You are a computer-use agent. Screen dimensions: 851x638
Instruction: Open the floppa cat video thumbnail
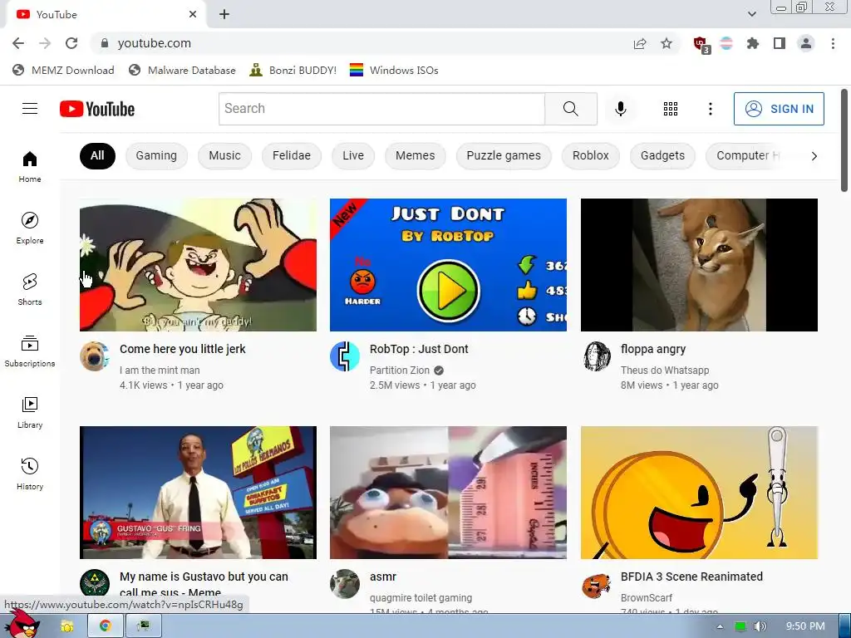tap(699, 265)
